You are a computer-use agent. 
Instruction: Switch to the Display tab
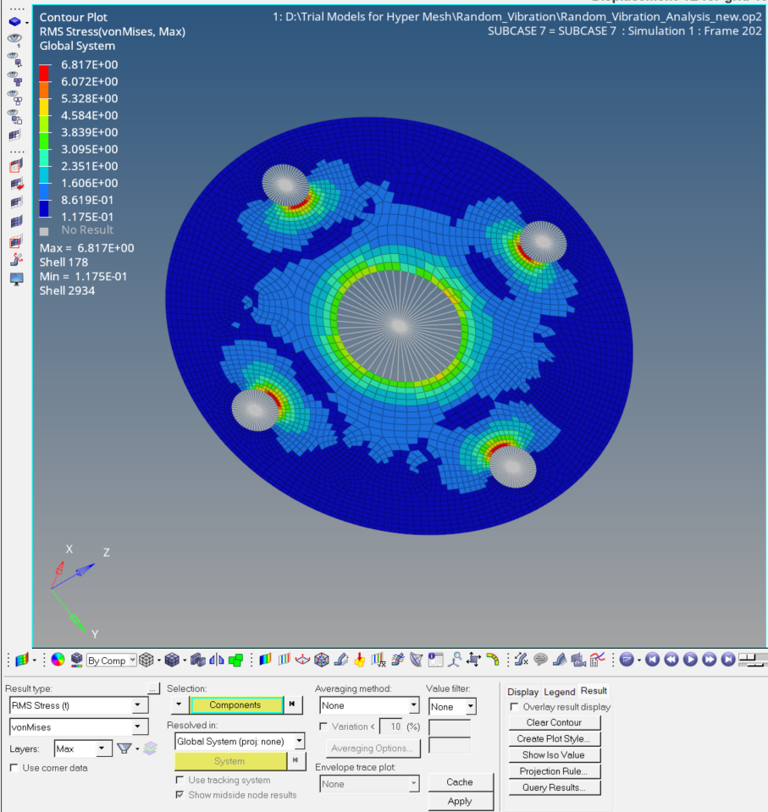click(522, 692)
